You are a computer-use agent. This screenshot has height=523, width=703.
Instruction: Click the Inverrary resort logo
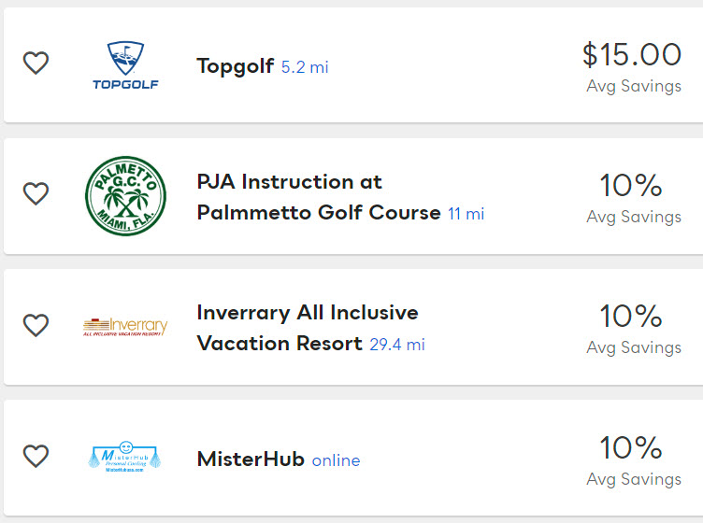pyautogui.click(x=125, y=326)
